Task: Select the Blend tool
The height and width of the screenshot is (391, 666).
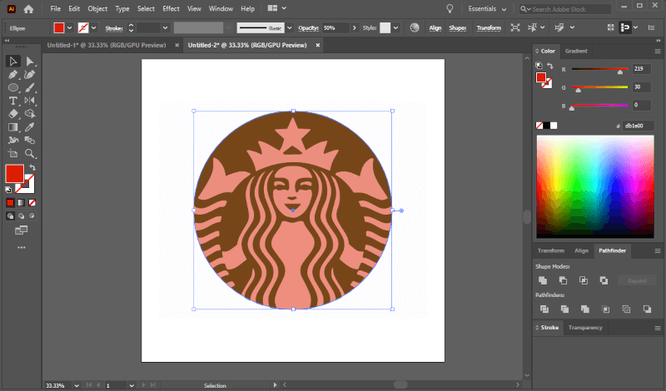Action: (x=30, y=140)
